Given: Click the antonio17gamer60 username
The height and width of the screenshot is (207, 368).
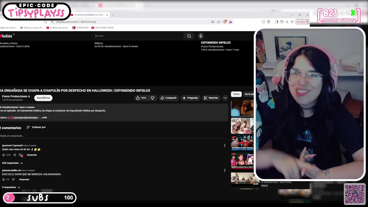Looking at the screenshot, I should point(12,145).
